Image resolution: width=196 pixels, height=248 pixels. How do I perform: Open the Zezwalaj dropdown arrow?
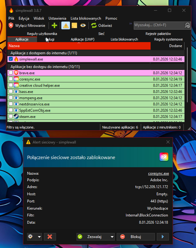112,237
